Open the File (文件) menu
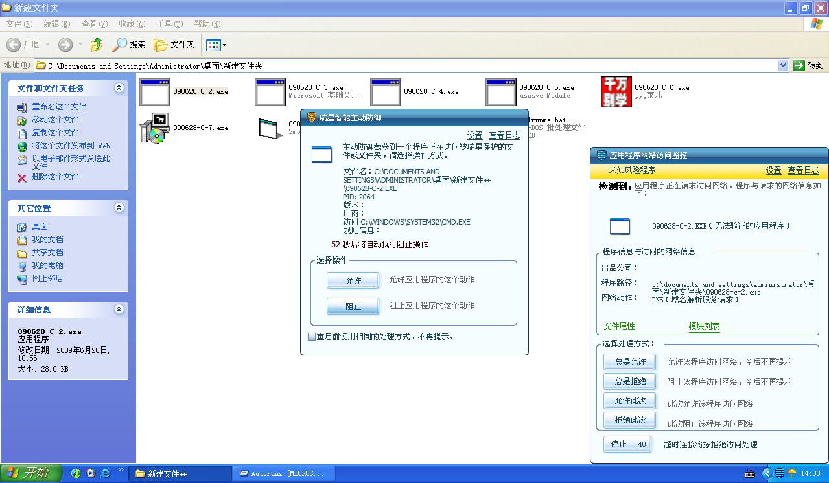 click(x=19, y=24)
